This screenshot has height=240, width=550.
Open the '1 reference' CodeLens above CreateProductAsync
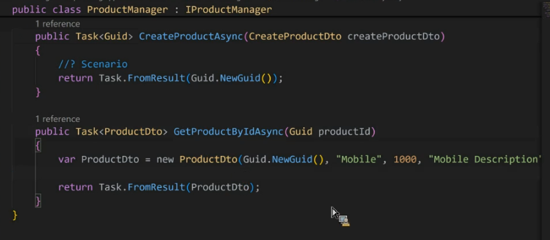point(57,24)
